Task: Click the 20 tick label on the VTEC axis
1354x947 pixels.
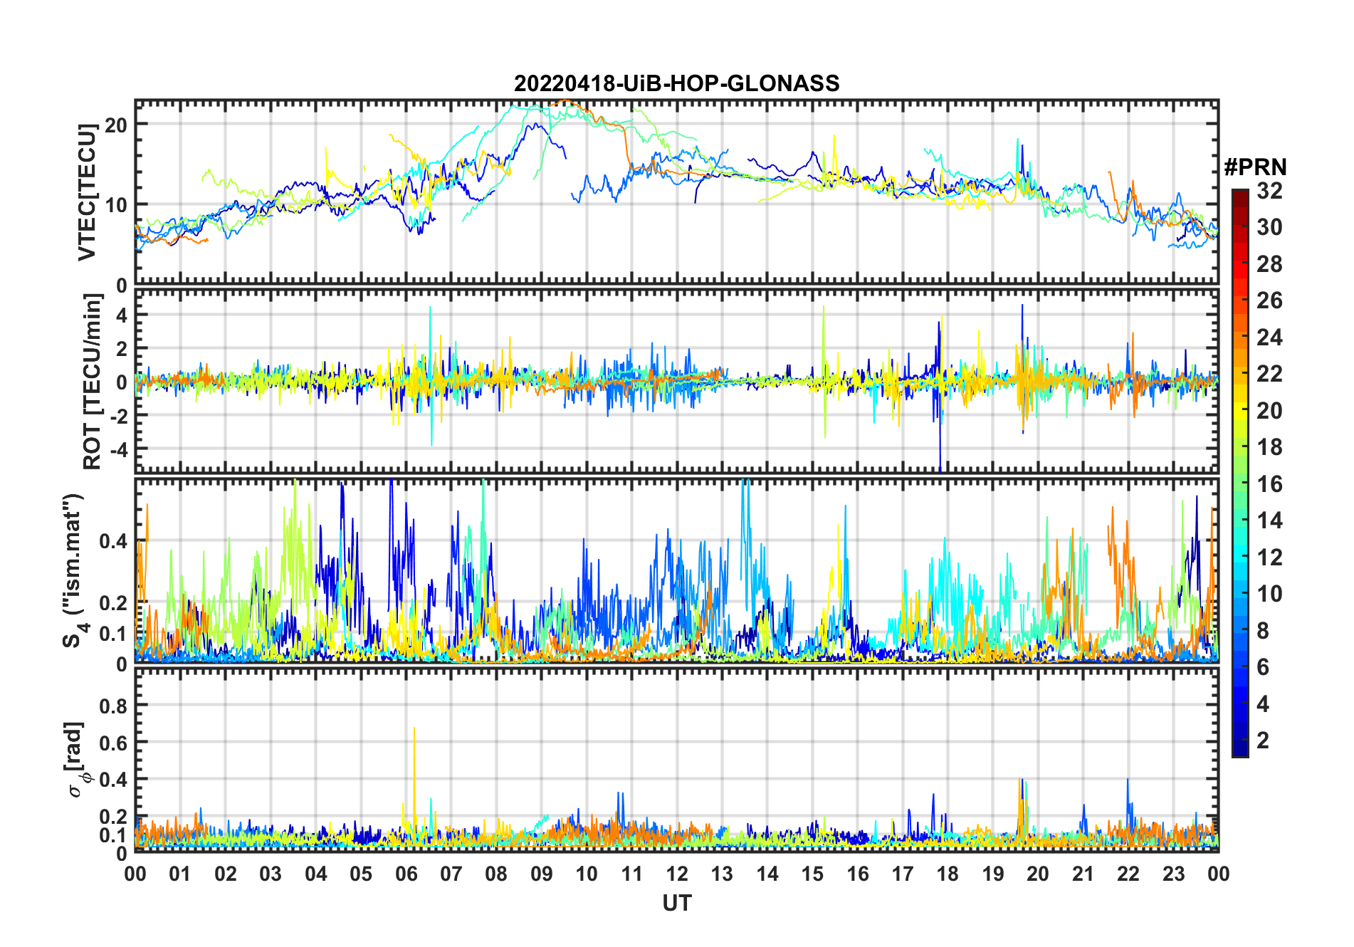Action: [x=115, y=125]
